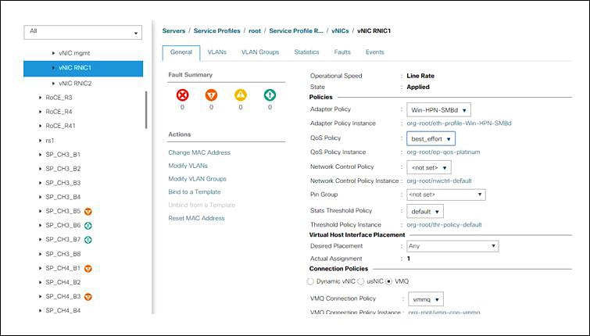Click the warning icon beside SP_CH3_B7
Viewport: 590px width, 336px height.
[x=88, y=240]
